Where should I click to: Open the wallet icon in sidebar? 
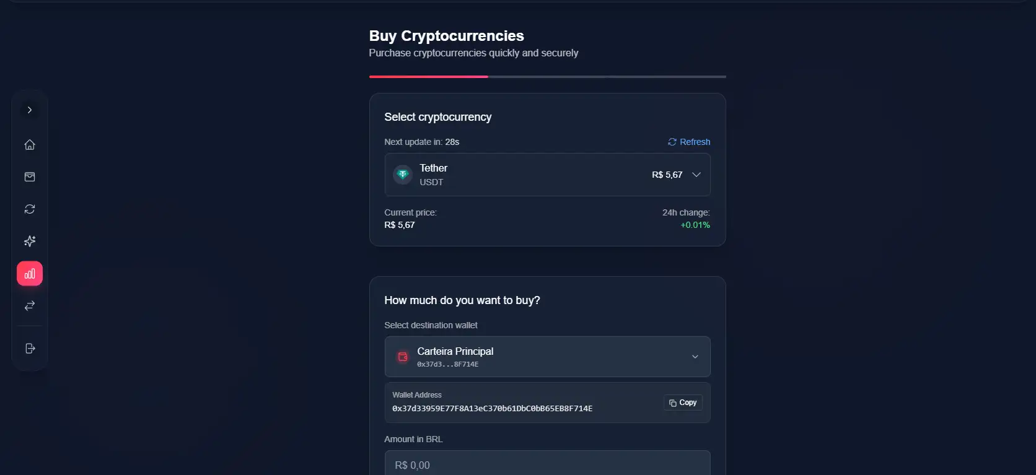(30, 177)
